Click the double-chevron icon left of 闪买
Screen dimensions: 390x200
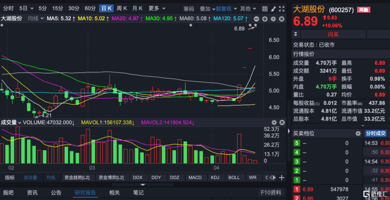(296, 34)
